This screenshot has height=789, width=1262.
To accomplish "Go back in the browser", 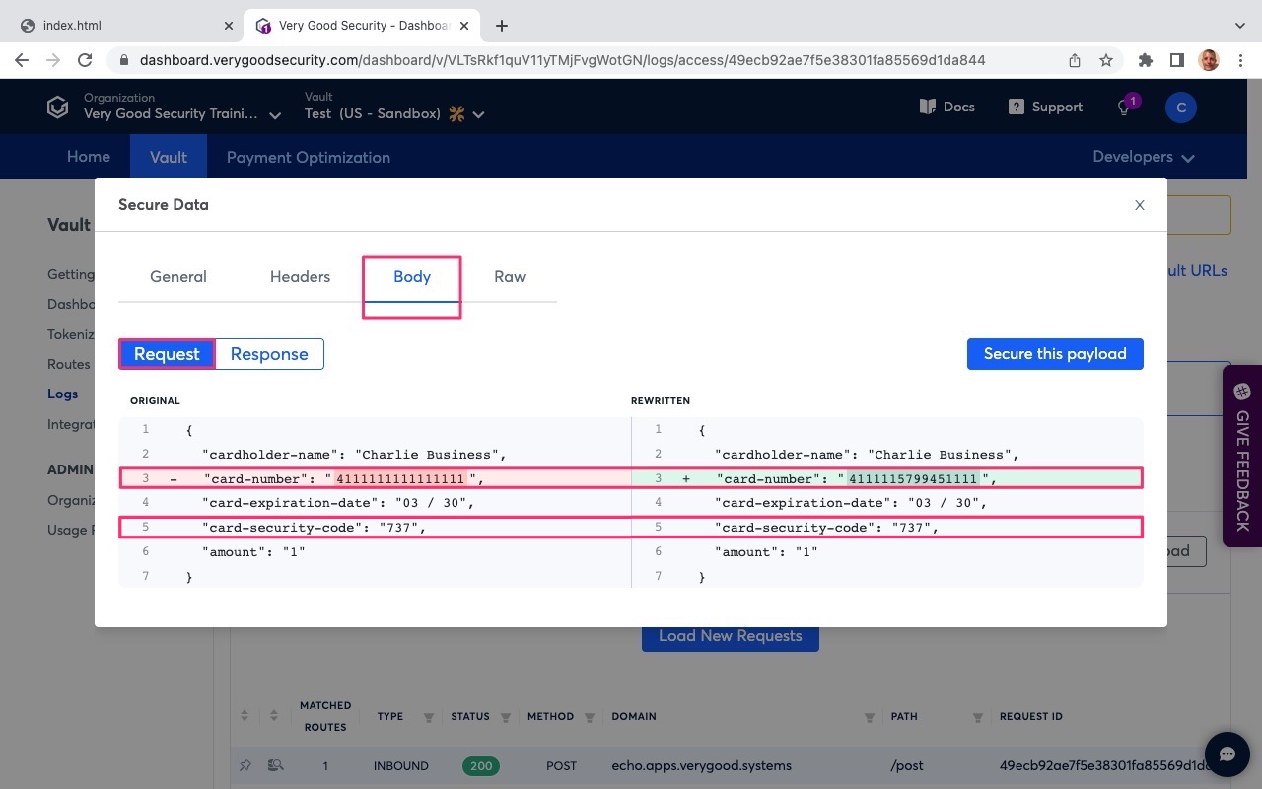I will tap(22, 60).
